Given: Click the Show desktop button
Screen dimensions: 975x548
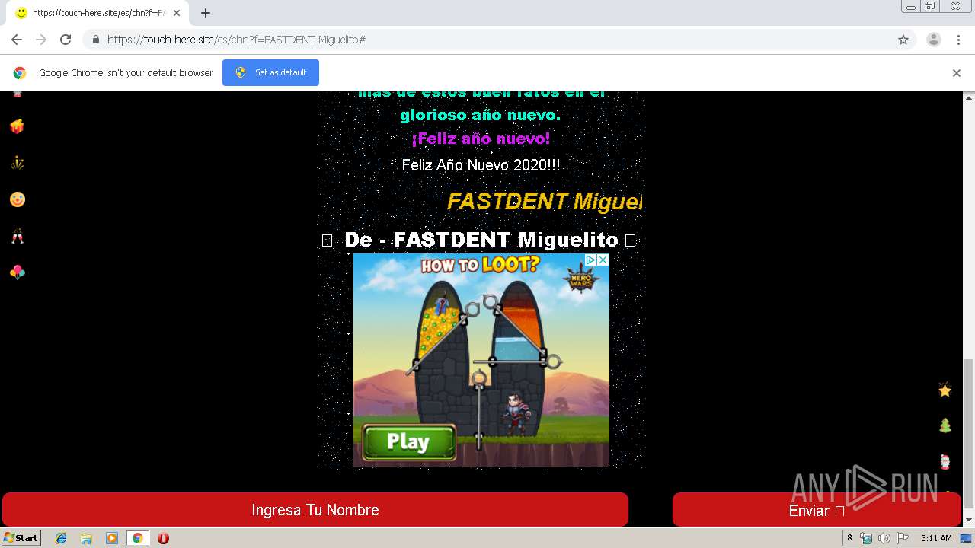Looking at the screenshot, I should click(967, 538).
